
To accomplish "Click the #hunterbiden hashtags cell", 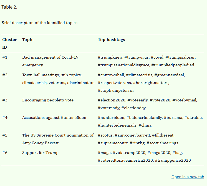I will (x=150, y=121).
